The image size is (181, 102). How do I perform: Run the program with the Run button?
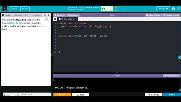coord(62,95)
